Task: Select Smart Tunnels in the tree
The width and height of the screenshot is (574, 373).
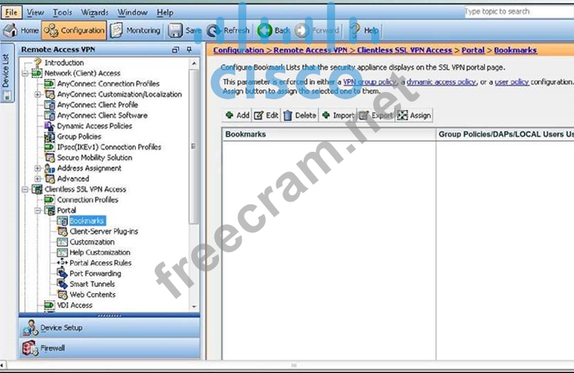Action: (x=92, y=284)
